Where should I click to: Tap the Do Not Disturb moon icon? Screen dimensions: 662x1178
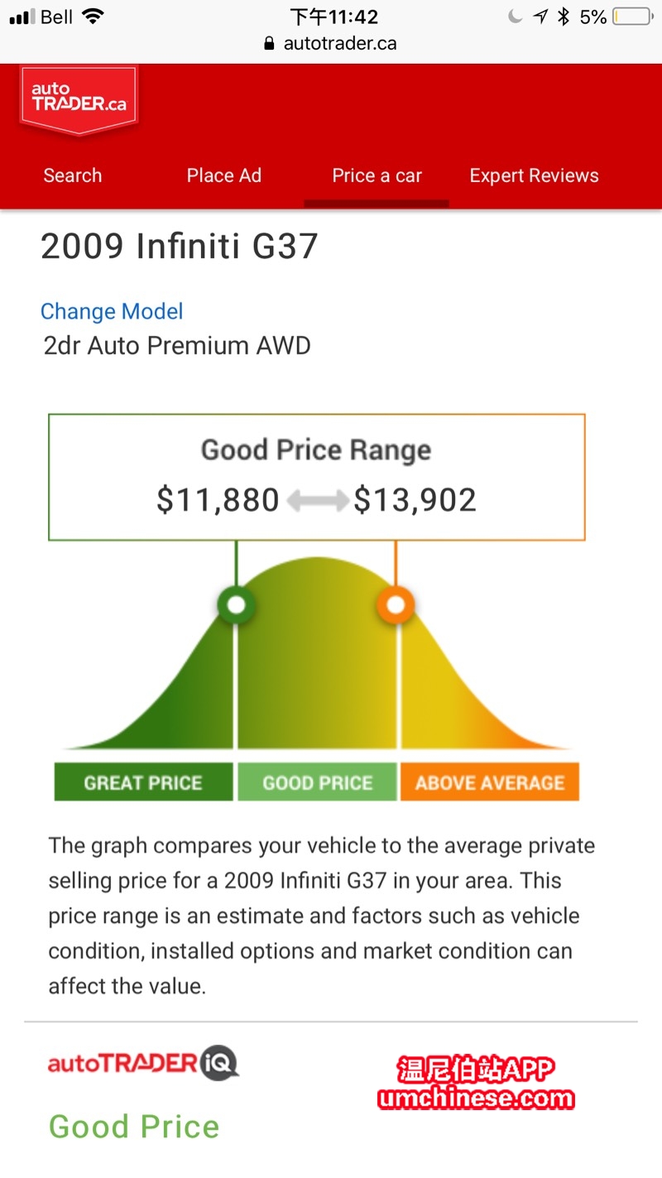515,17
